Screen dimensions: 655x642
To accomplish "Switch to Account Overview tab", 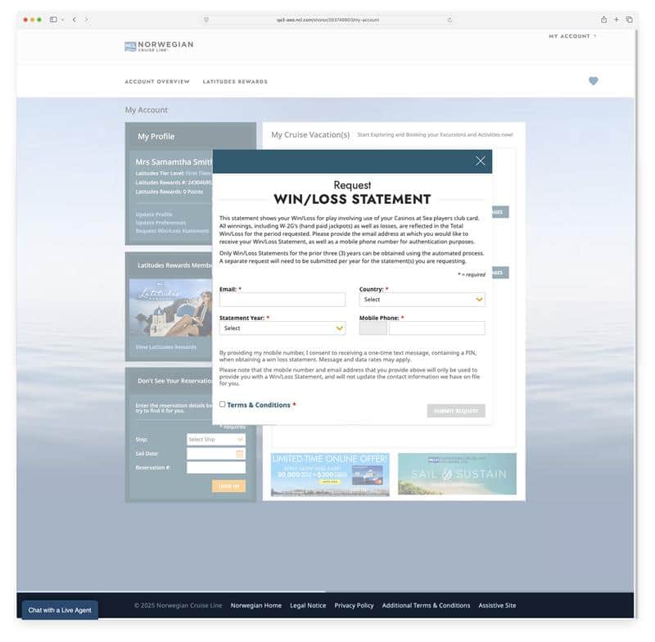I will pos(157,82).
